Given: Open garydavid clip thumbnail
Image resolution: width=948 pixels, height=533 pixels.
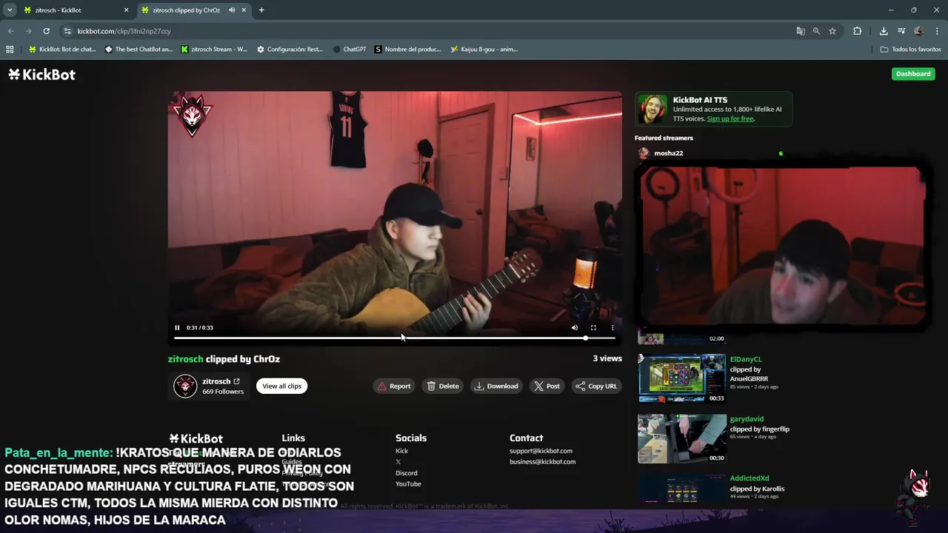Looking at the screenshot, I should tap(681, 438).
